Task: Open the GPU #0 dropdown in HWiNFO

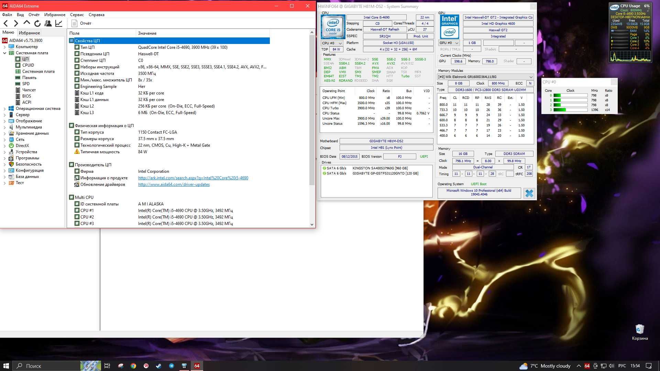Action: pyautogui.click(x=449, y=43)
